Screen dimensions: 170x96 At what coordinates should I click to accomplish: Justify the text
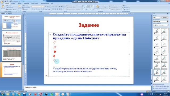[x=59, y=9]
